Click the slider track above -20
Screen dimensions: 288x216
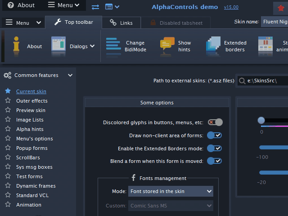pyautogui.click(x=274, y=172)
